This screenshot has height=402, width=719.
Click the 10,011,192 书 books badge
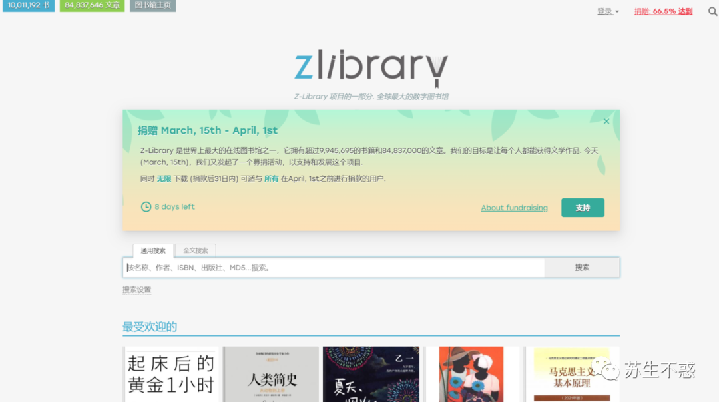click(x=29, y=5)
